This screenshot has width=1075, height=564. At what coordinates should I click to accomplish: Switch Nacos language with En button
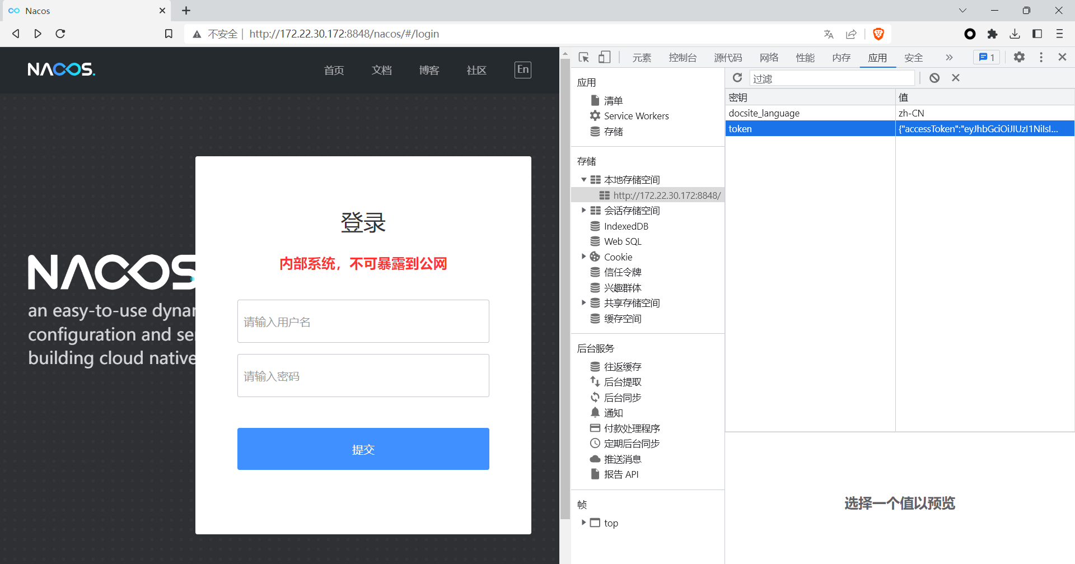click(x=523, y=69)
